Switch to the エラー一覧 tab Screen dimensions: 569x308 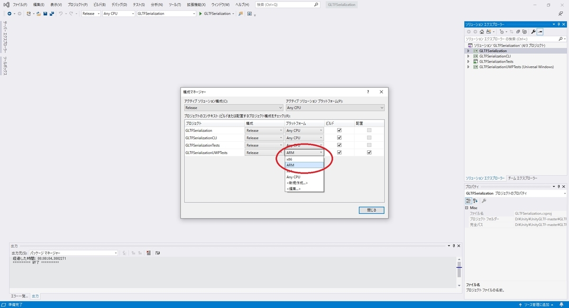[20, 296]
